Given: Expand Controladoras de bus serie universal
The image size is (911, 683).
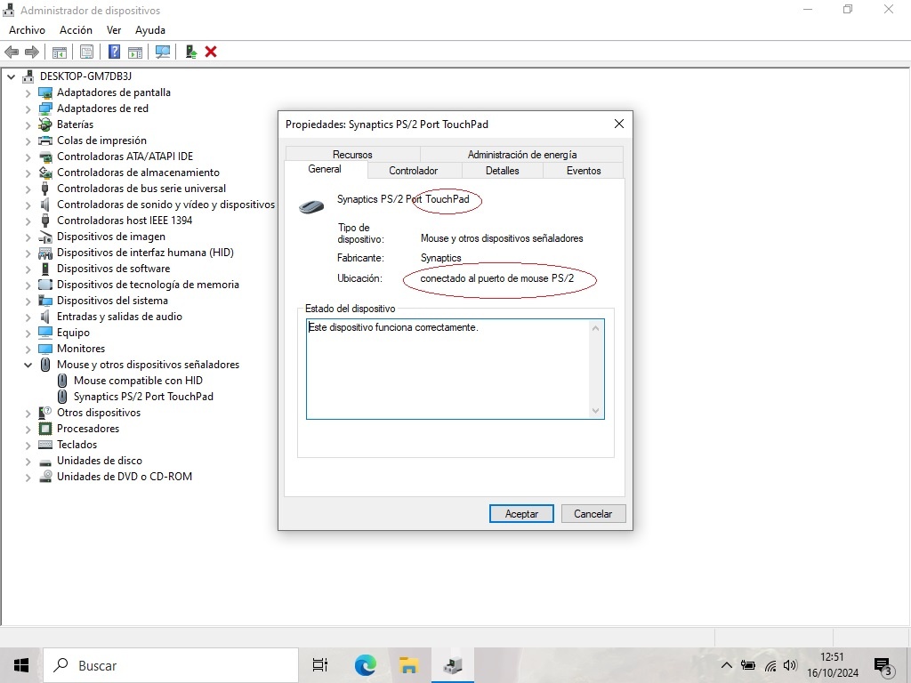Looking at the screenshot, I should click(x=28, y=189).
